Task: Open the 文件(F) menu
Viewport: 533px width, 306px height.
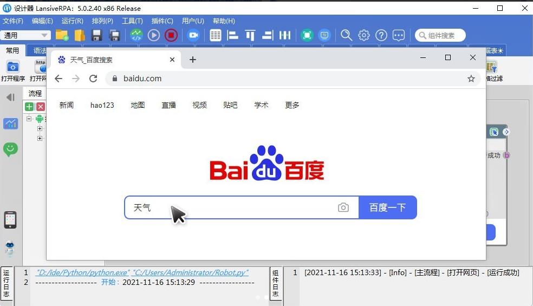Action: click(13, 21)
